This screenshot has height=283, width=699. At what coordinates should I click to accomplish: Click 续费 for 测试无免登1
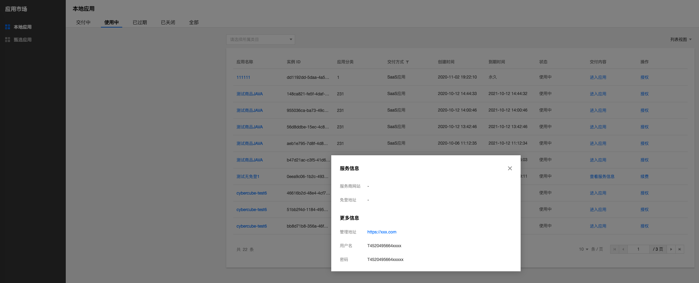point(645,177)
